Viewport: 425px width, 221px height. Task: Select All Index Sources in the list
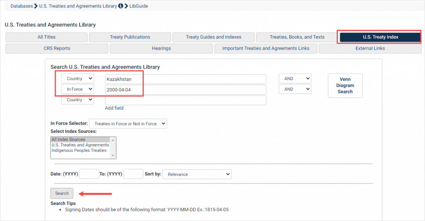coord(80,139)
